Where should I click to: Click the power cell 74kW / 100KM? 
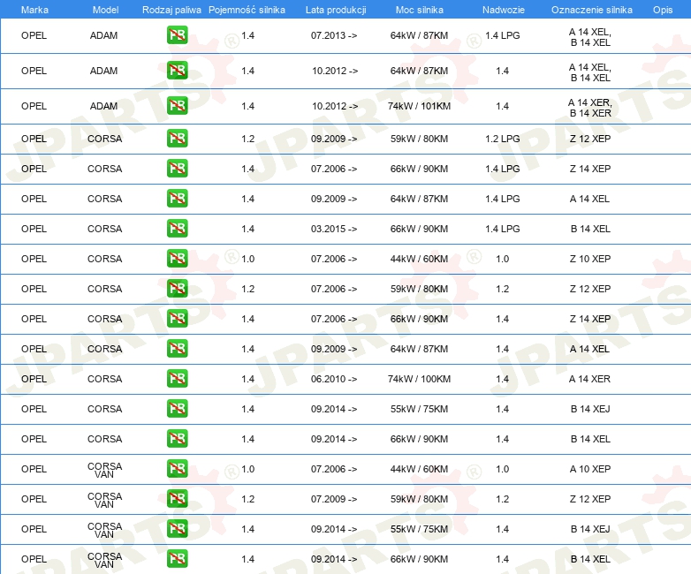pos(419,379)
